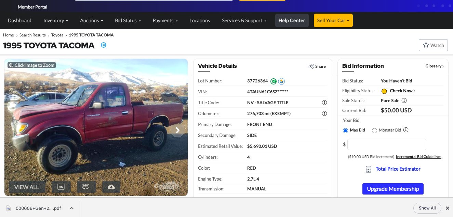This screenshot has height=217, width=453.
Task: Click the Click Image to Zoom label
Action: click(31, 65)
